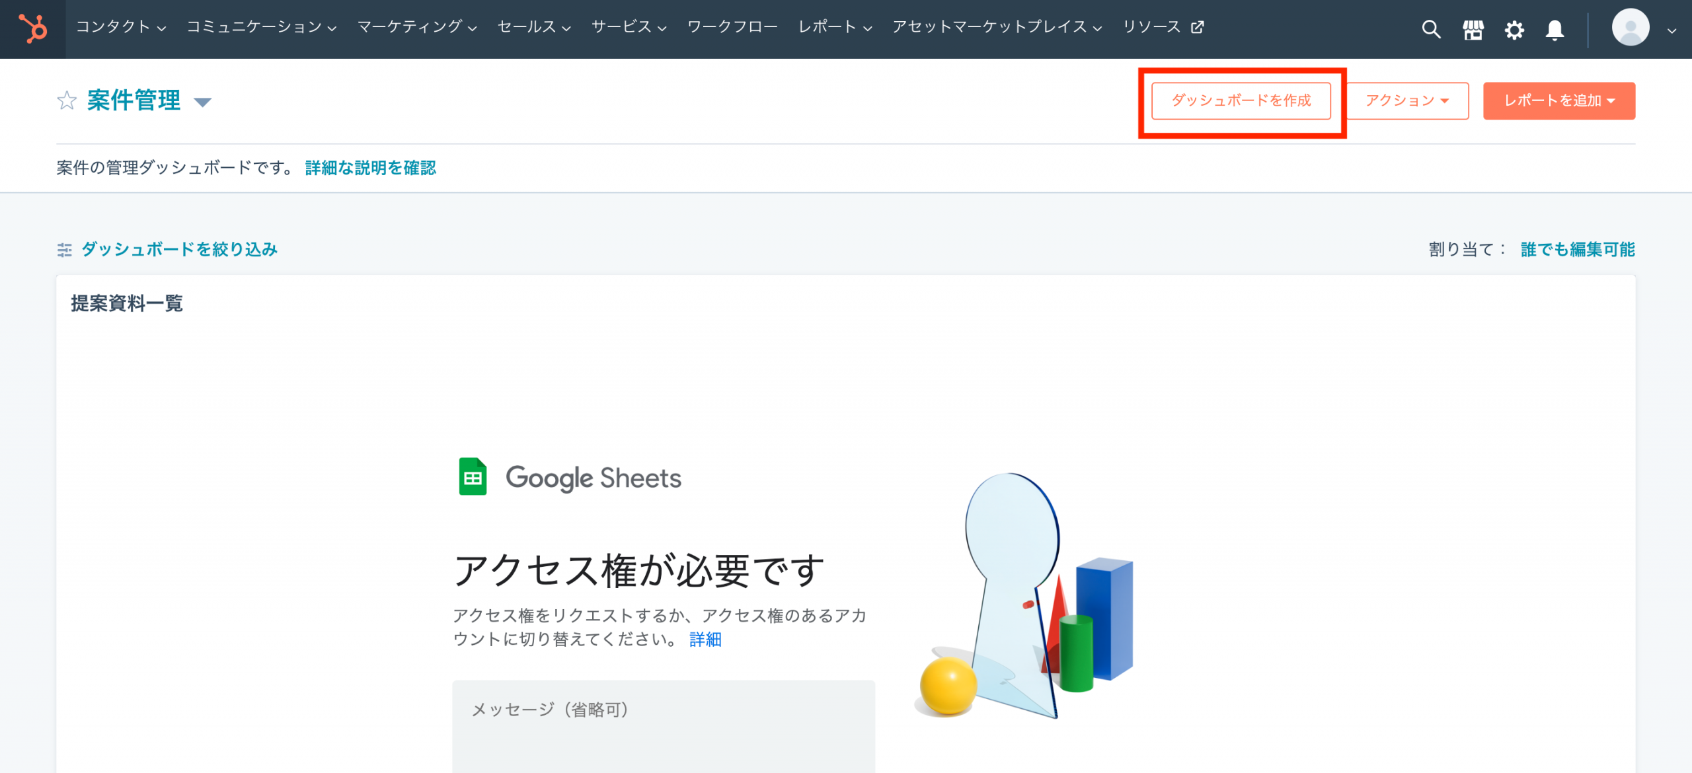Expand the 案件管理 dashboard name dropdown

(x=204, y=103)
